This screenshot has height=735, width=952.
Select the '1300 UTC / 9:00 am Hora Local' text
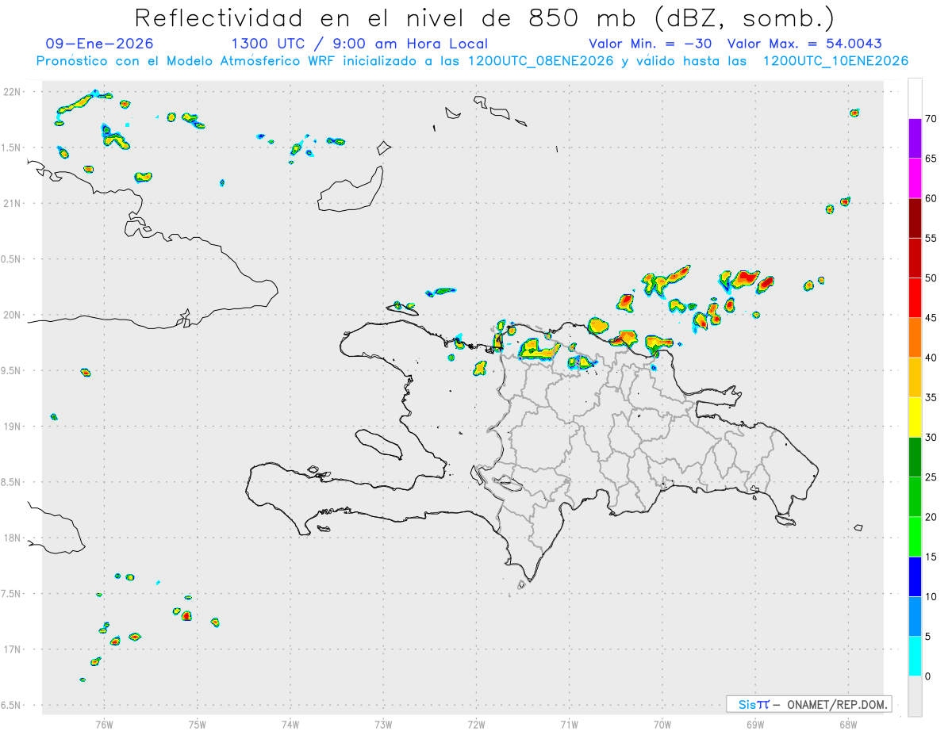point(359,44)
